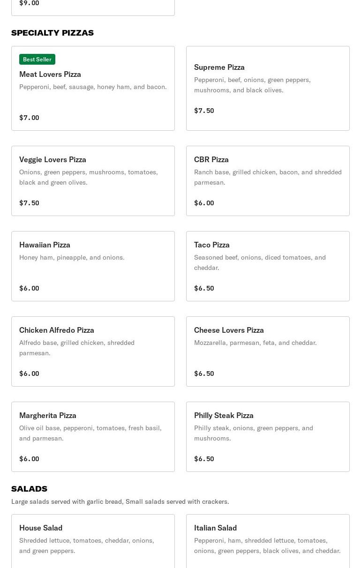Click the $7.00 Meat Lovers price

[x=29, y=118]
